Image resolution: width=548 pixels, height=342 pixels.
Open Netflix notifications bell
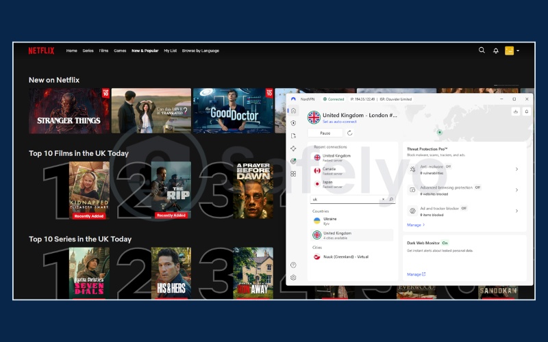(495, 51)
